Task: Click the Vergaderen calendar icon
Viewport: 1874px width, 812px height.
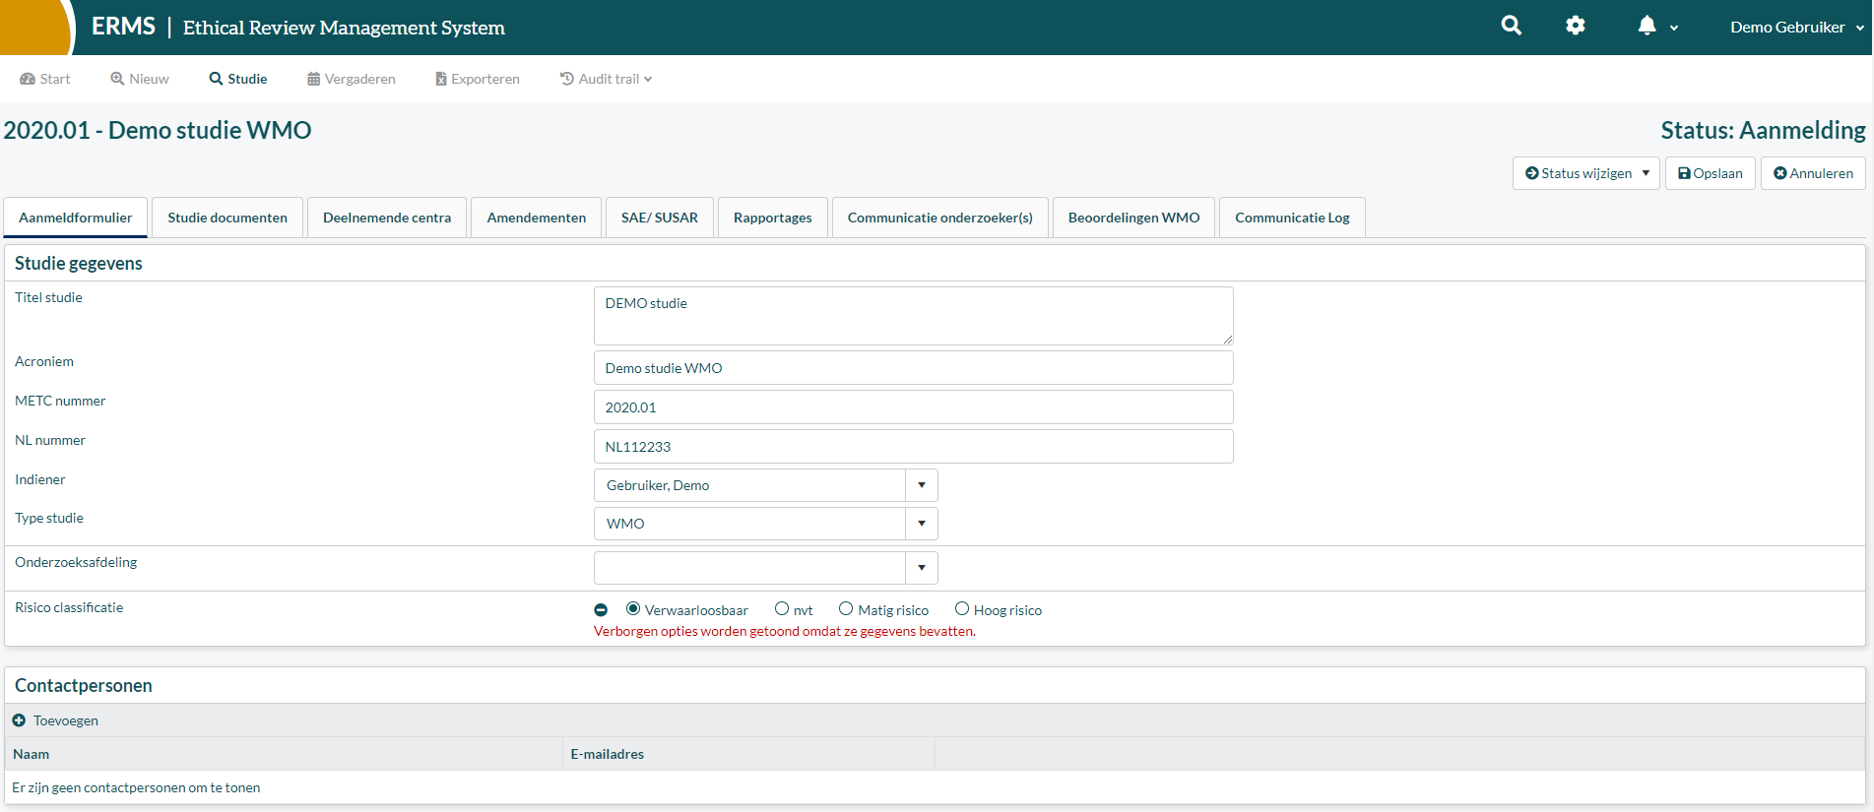Action: (313, 79)
